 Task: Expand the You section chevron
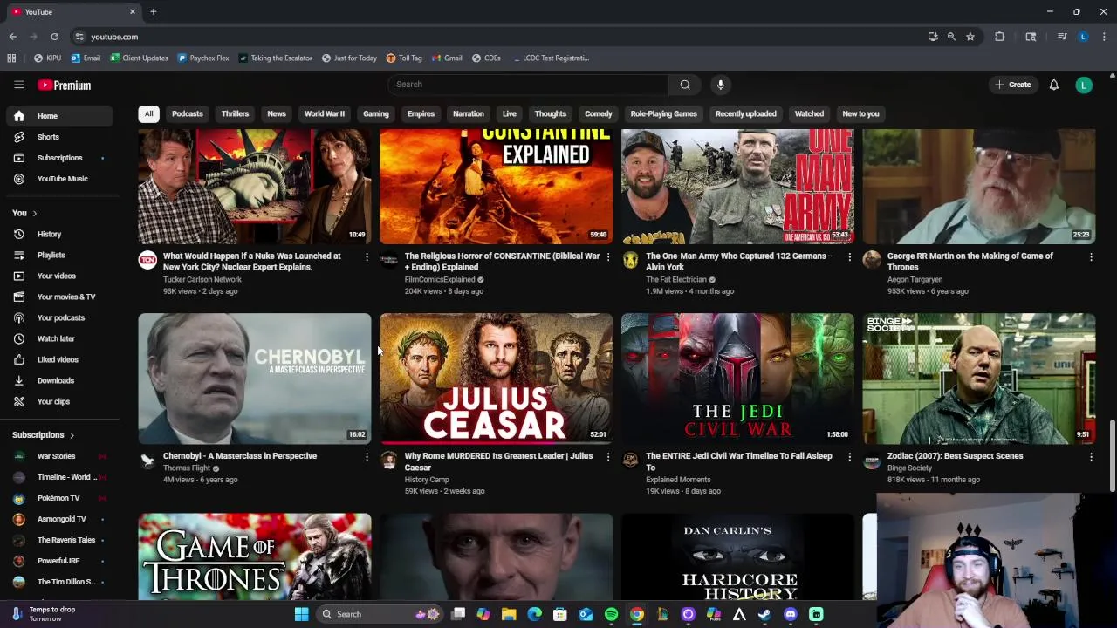pos(35,213)
